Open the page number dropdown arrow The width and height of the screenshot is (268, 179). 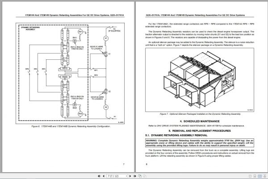(126, 176)
